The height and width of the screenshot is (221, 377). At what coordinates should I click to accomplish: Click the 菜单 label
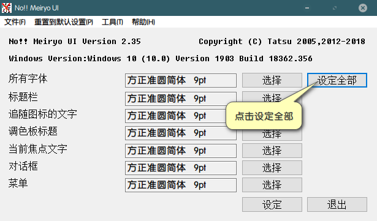pos(18,183)
